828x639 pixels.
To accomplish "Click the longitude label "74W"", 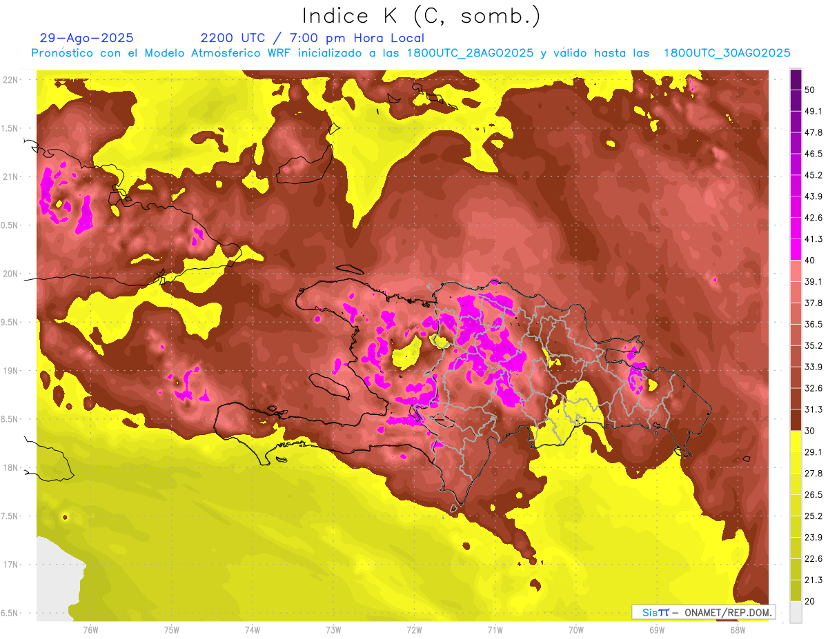I will pos(252,630).
